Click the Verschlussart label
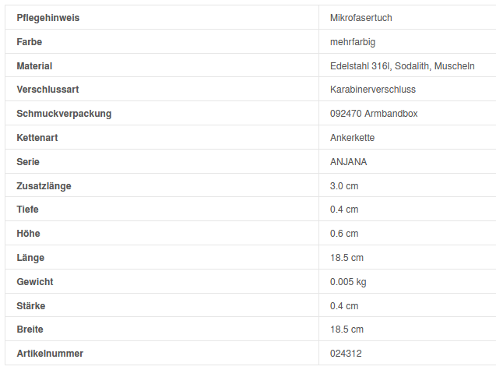The height and width of the screenshot is (370, 496). pos(47,90)
